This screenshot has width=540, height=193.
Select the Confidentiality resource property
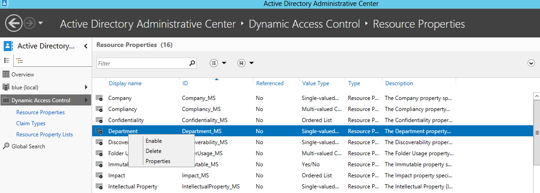(126, 120)
